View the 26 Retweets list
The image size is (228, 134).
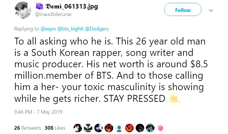(27, 128)
